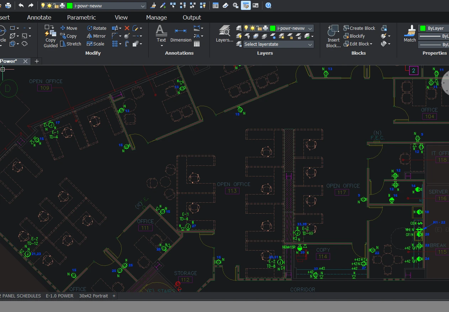The height and width of the screenshot is (312, 449).
Task: Click Create Block
Action: click(x=359, y=28)
